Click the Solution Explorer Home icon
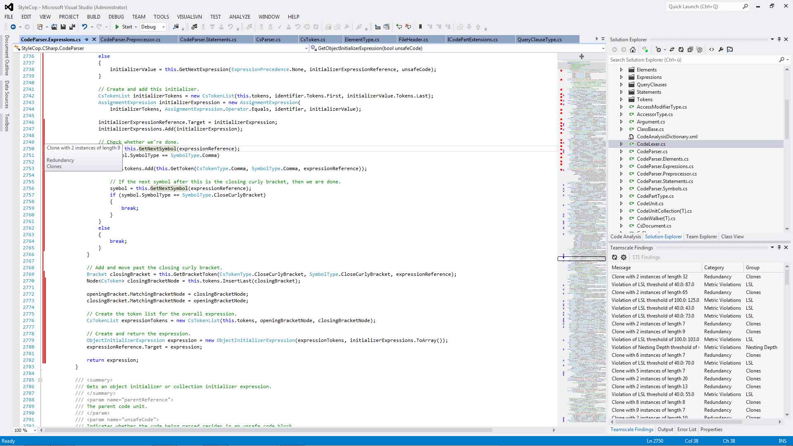The image size is (793, 446). coord(632,50)
